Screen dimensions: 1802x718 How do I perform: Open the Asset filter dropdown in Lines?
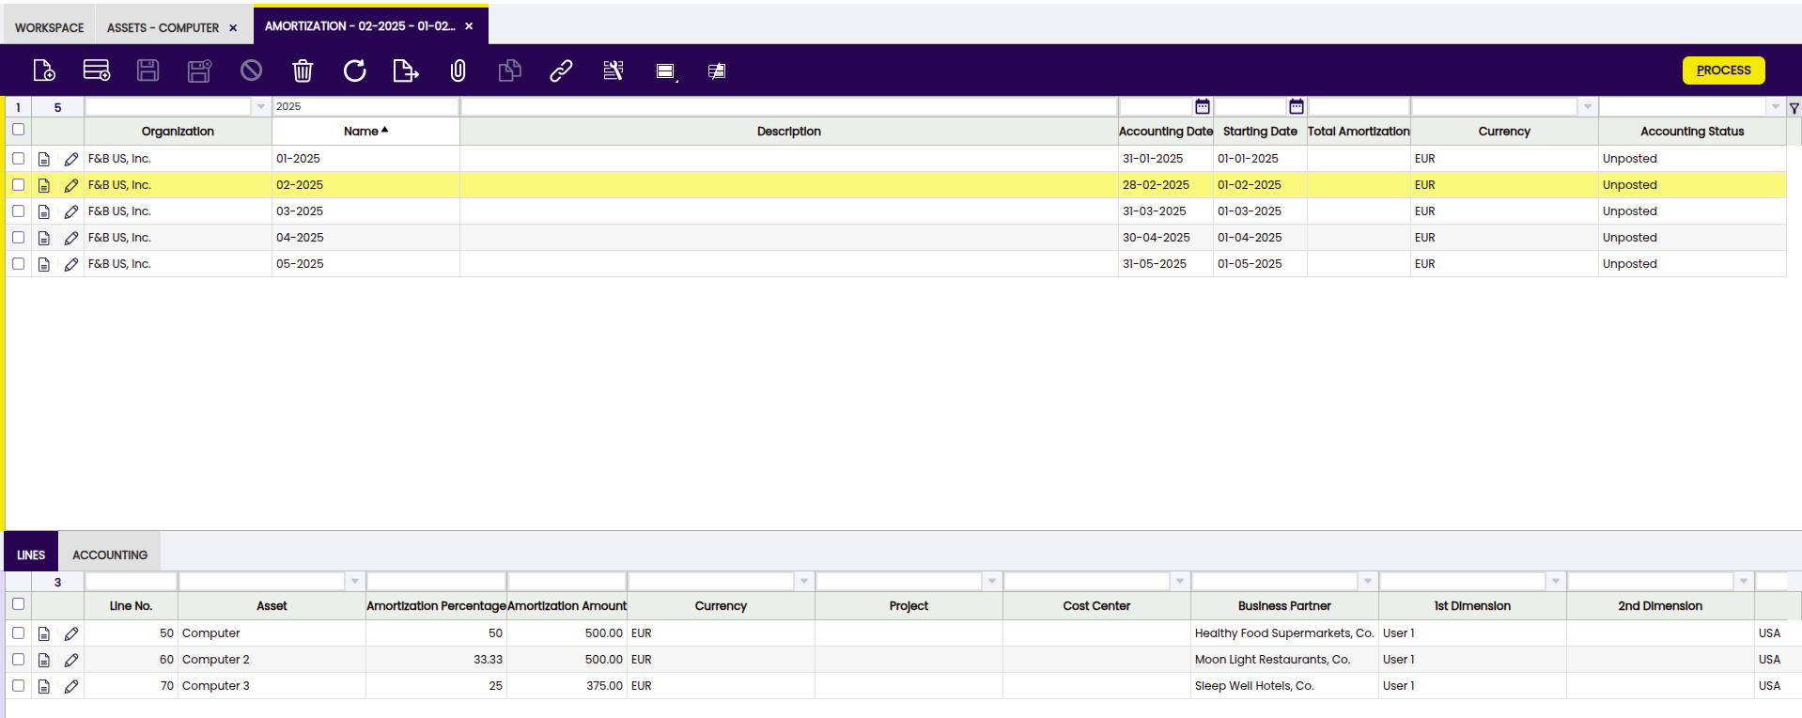point(355,582)
